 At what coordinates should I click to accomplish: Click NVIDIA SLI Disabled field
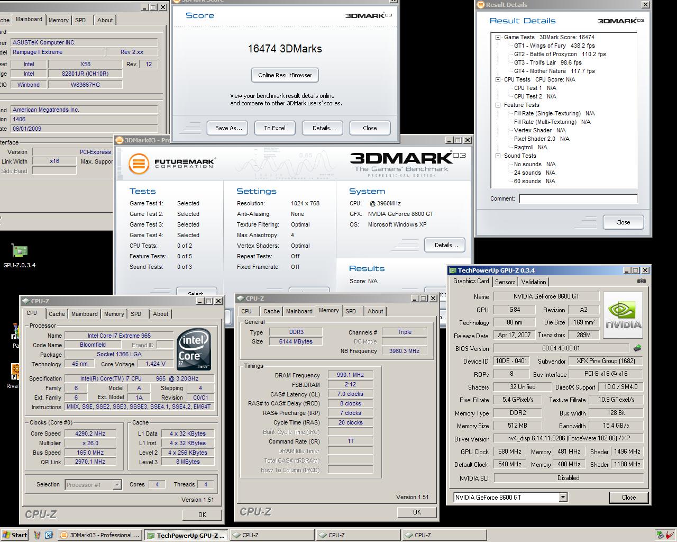pos(569,477)
